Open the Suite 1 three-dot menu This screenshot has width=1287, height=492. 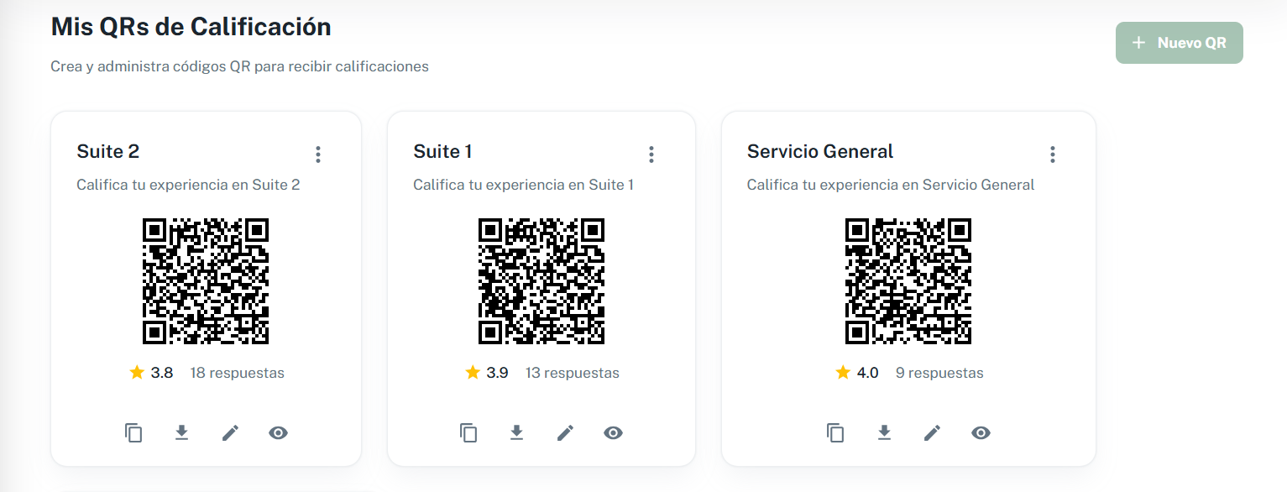pyautogui.click(x=651, y=154)
